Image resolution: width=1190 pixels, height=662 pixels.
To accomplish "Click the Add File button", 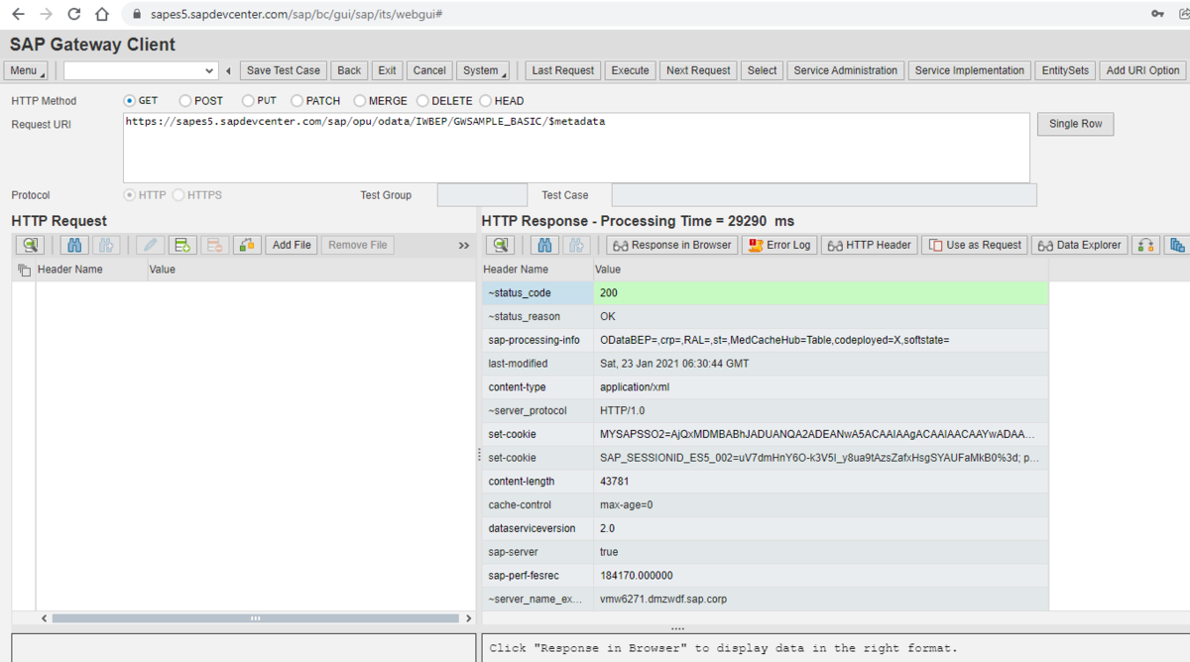I will tap(292, 245).
